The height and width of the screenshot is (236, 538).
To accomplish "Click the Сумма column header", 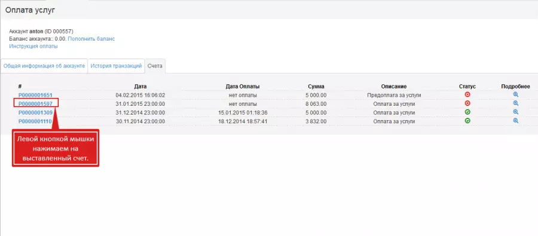I will [x=316, y=87].
